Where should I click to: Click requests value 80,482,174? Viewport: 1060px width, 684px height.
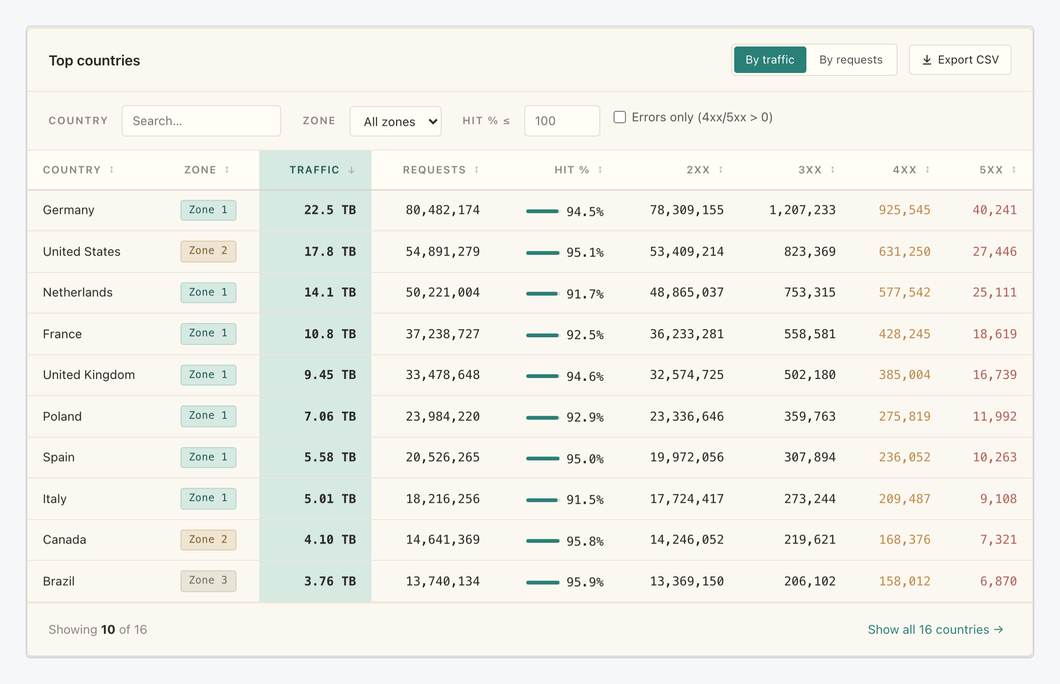(443, 210)
